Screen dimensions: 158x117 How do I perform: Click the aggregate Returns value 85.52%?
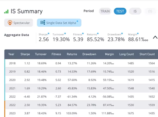click(x=96, y=40)
